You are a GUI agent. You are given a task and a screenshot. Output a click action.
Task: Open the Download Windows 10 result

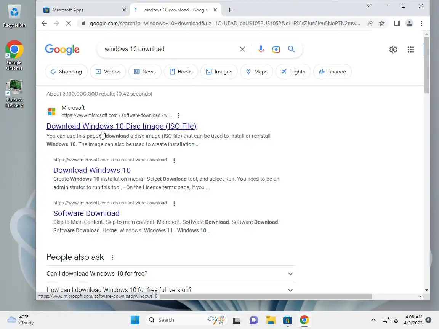click(x=92, y=170)
